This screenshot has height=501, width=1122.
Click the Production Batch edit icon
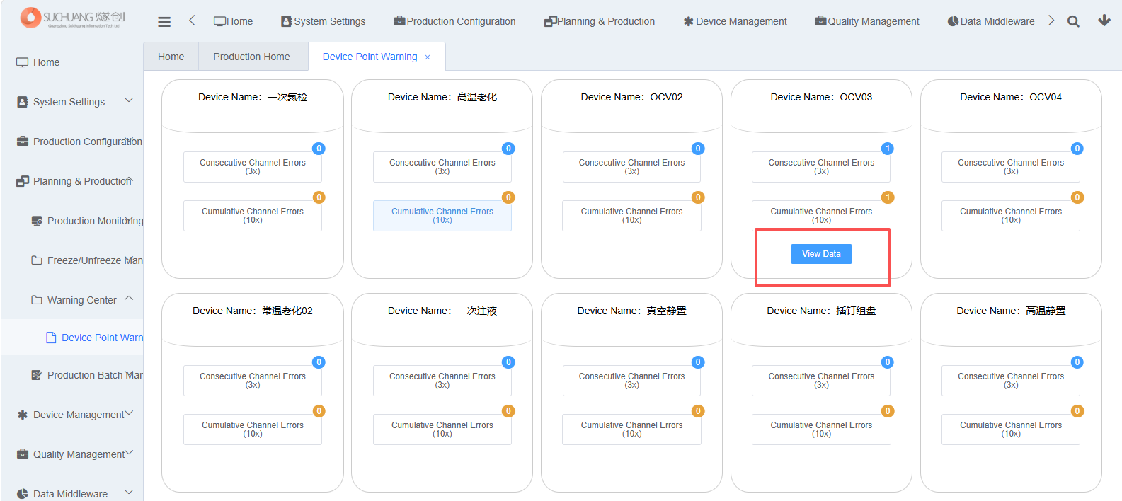pyautogui.click(x=37, y=375)
